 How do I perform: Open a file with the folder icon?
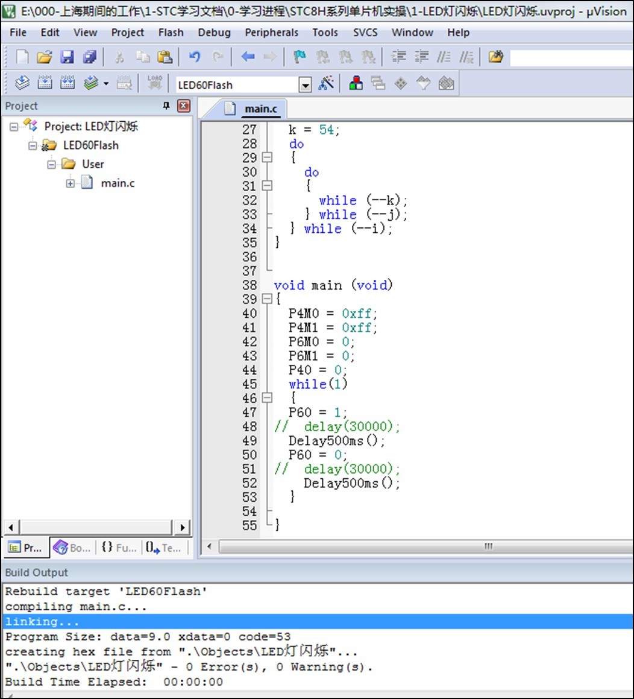[x=44, y=57]
